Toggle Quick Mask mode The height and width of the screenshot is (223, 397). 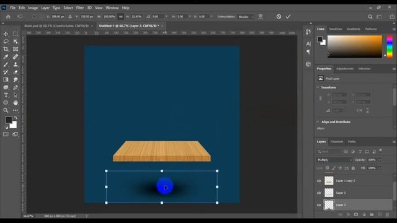pos(6,134)
